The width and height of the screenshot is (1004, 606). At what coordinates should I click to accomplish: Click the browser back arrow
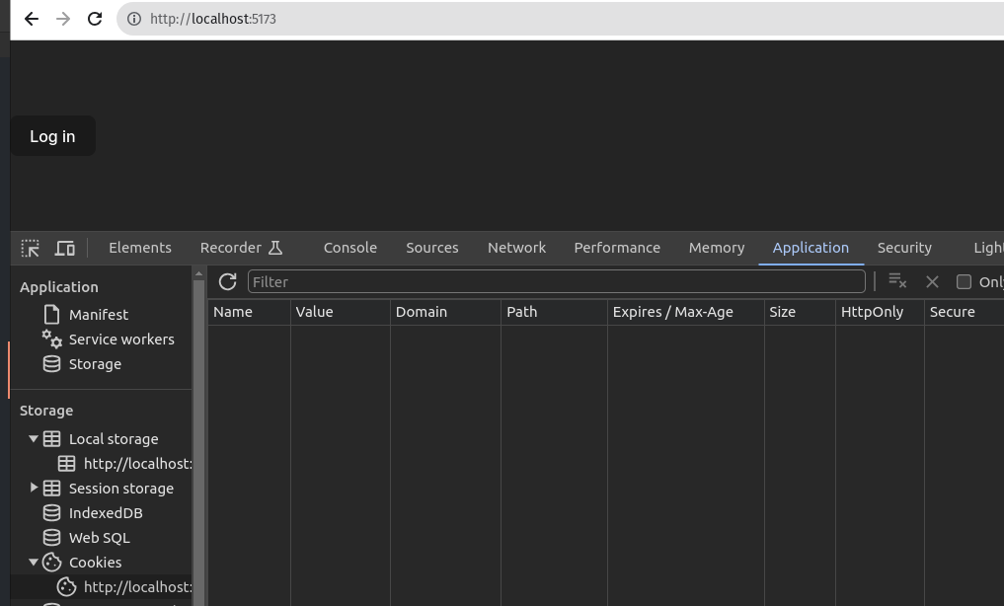pos(32,19)
